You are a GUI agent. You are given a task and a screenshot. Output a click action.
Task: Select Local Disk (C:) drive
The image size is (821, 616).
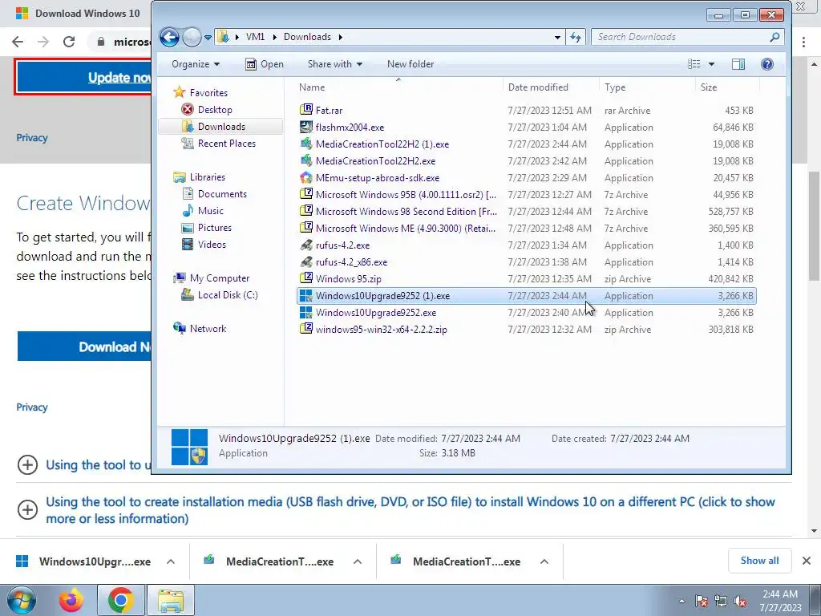click(227, 295)
